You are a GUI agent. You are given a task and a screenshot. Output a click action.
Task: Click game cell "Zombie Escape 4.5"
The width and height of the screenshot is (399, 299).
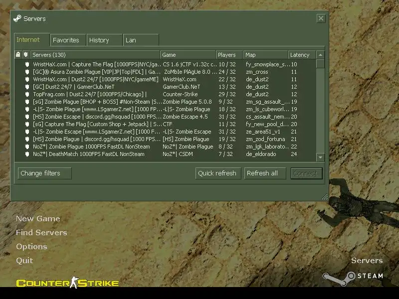coord(185,117)
